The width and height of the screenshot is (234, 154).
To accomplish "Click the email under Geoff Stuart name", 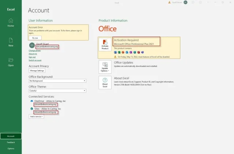I will coord(47,47).
